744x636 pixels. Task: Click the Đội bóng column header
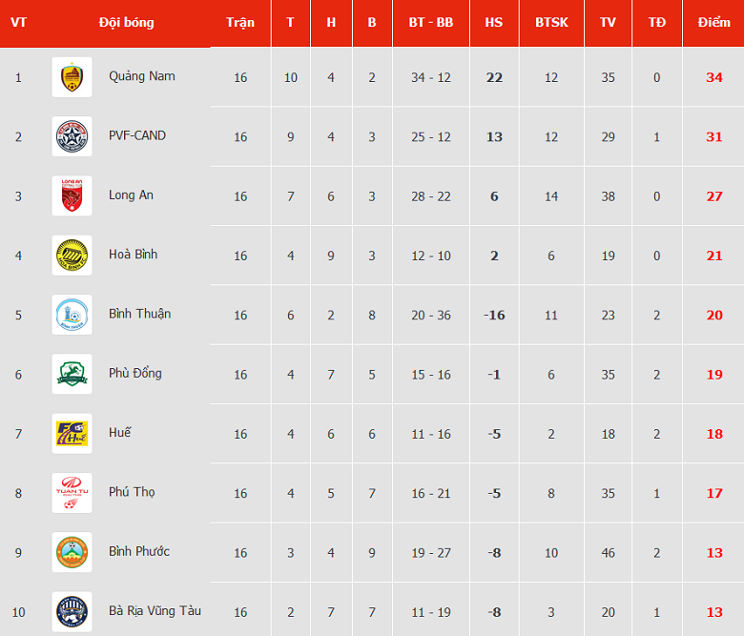point(126,23)
